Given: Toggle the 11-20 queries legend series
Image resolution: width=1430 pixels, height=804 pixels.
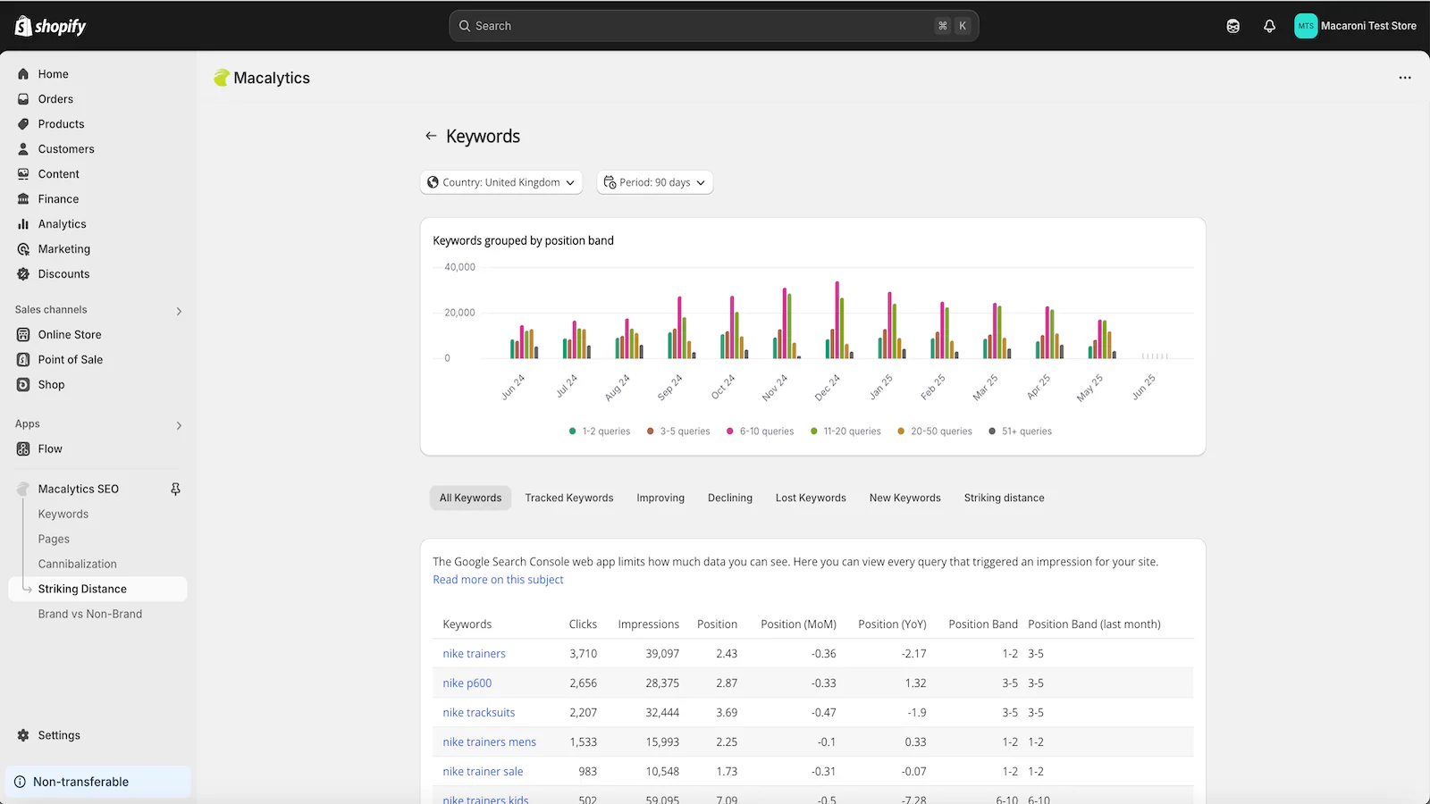Looking at the screenshot, I should tap(845, 431).
